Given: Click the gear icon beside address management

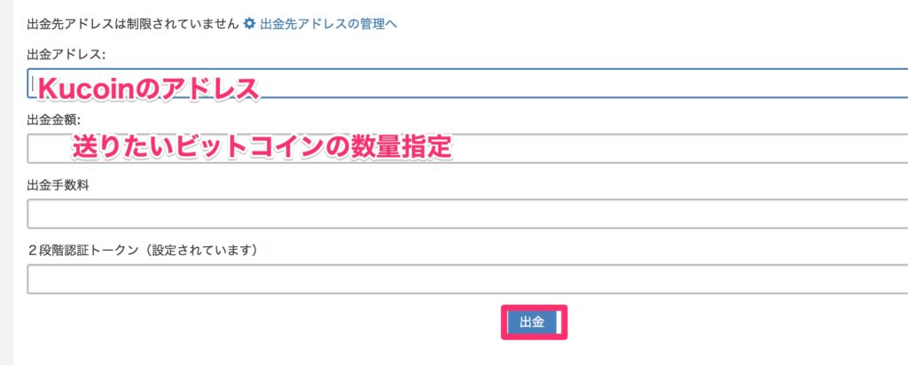Looking at the screenshot, I should coord(249,23).
